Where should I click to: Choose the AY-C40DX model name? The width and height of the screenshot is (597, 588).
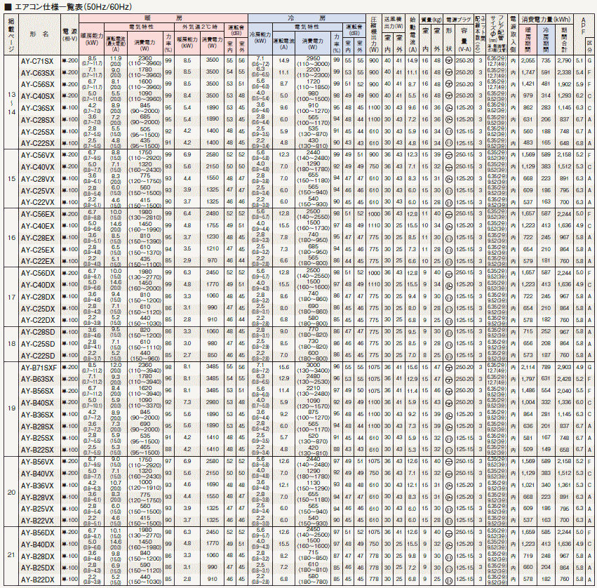[37, 286]
